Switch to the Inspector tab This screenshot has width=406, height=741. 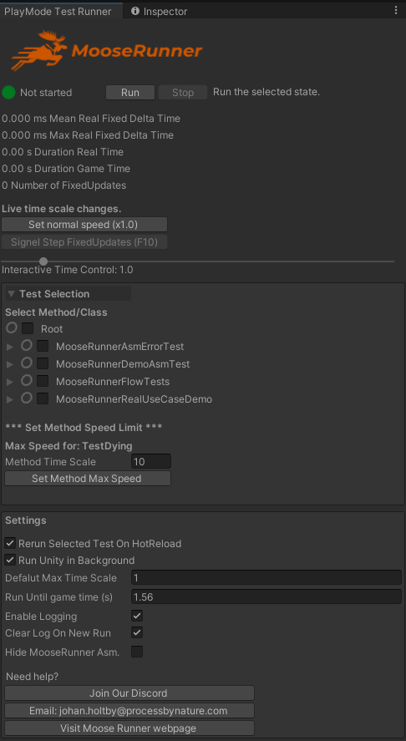click(160, 12)
